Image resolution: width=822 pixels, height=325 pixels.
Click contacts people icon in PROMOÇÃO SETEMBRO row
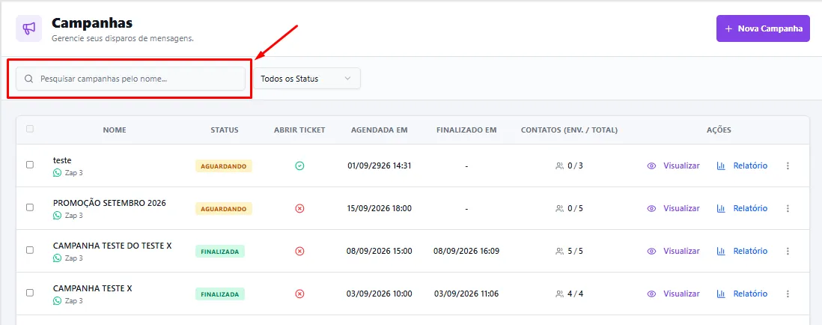tap(559, 209)
